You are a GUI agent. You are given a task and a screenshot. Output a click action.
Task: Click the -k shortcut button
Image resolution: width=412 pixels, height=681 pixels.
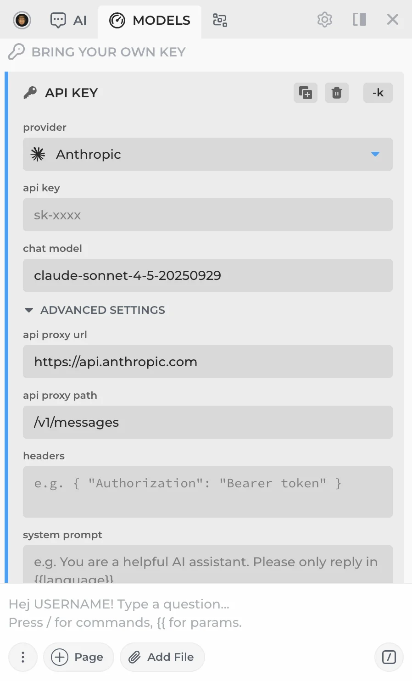(x=378, y=93)
